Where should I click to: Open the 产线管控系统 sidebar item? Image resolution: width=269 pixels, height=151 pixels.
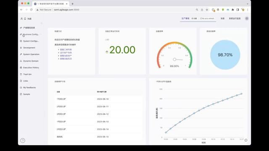point(29,28)
